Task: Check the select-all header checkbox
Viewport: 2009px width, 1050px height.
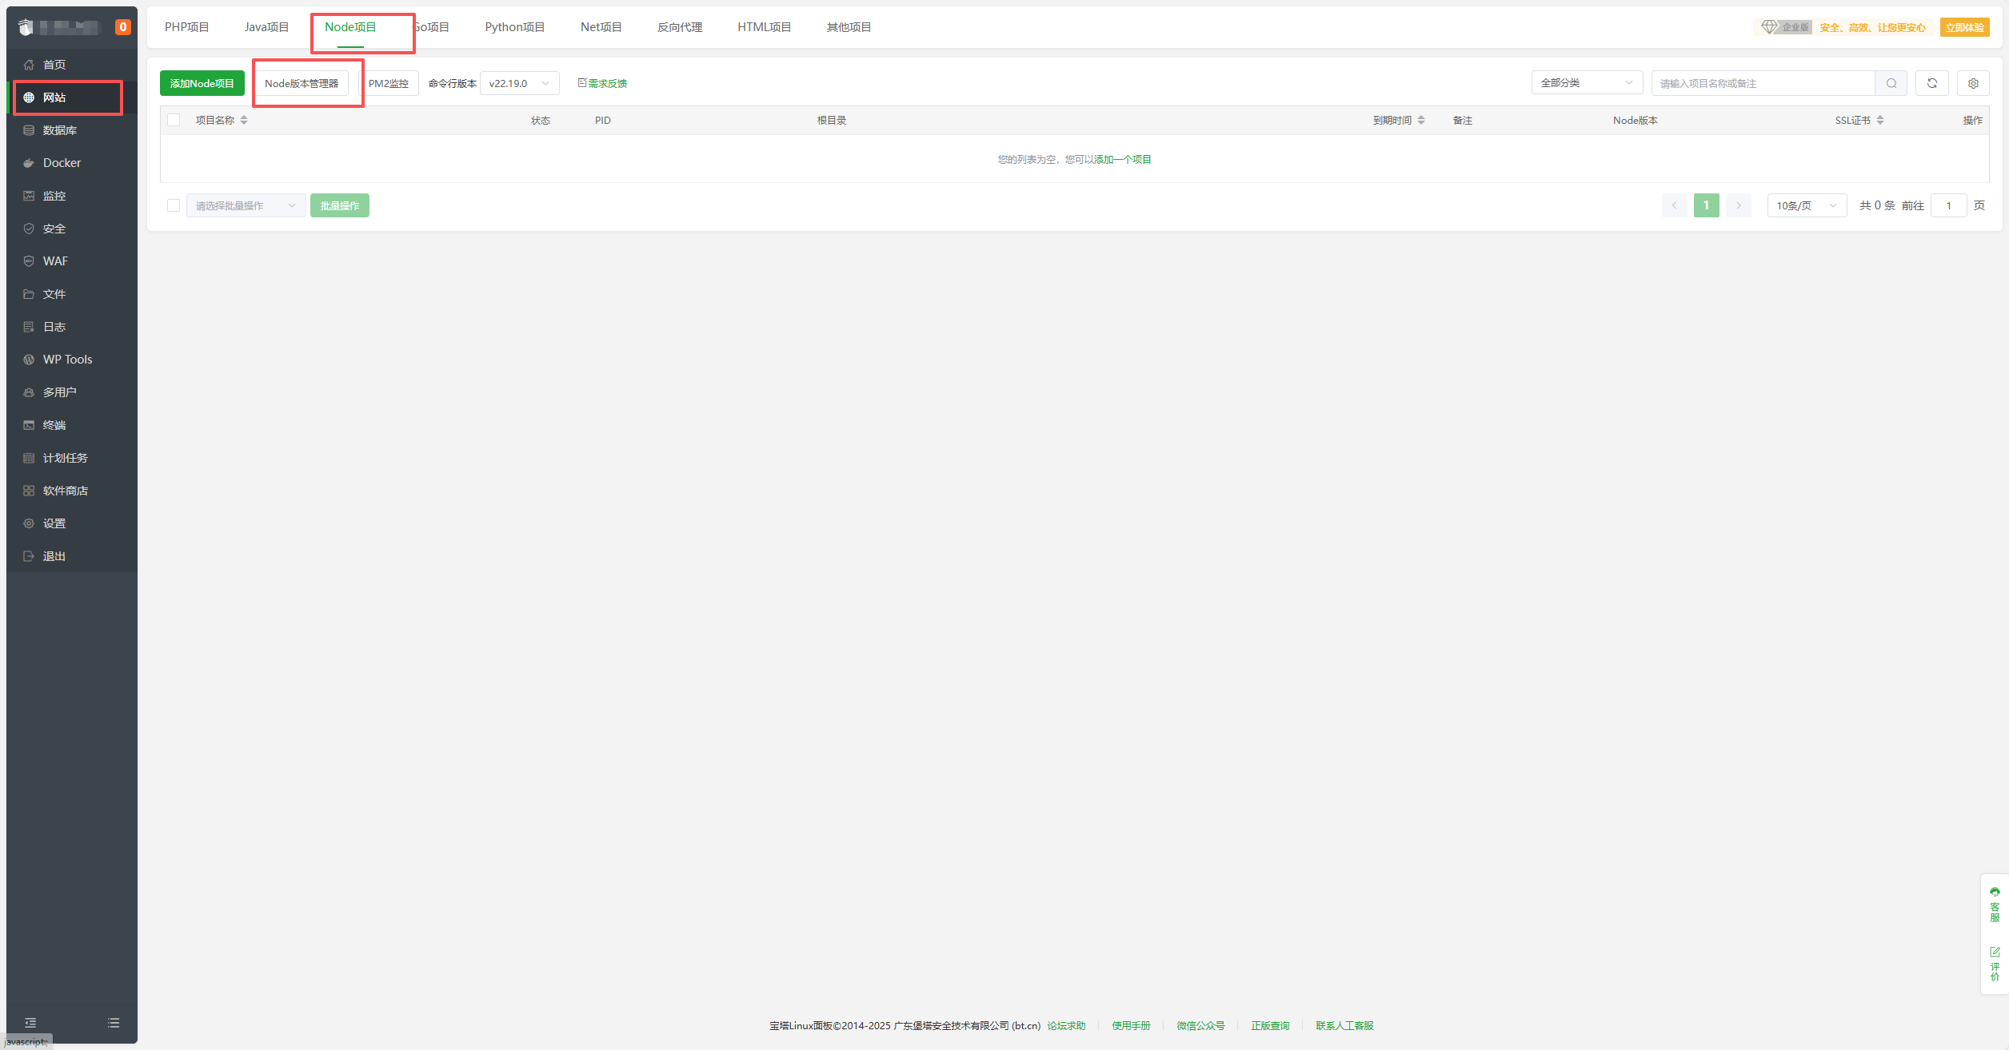Action: pos(174,121)
